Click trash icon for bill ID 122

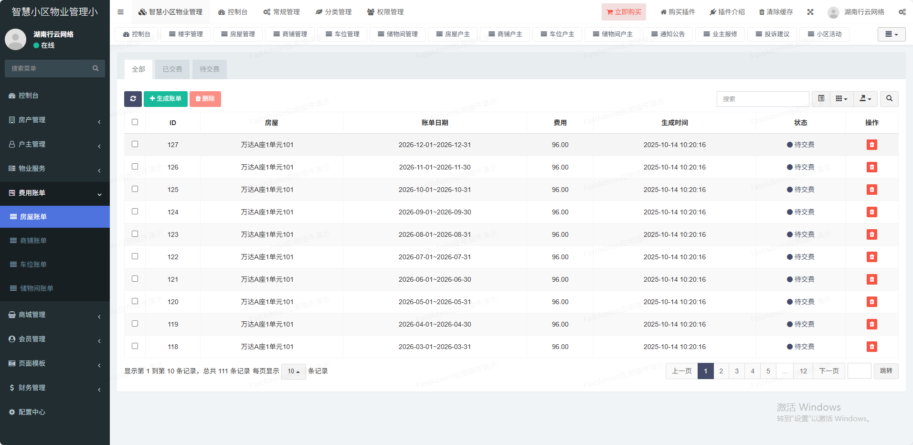click(x=871, y=257)
